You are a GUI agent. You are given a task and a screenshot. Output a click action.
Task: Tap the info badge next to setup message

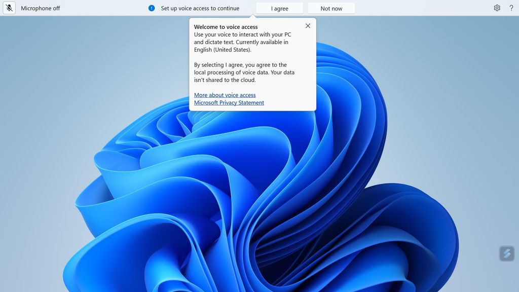point(151,8)
